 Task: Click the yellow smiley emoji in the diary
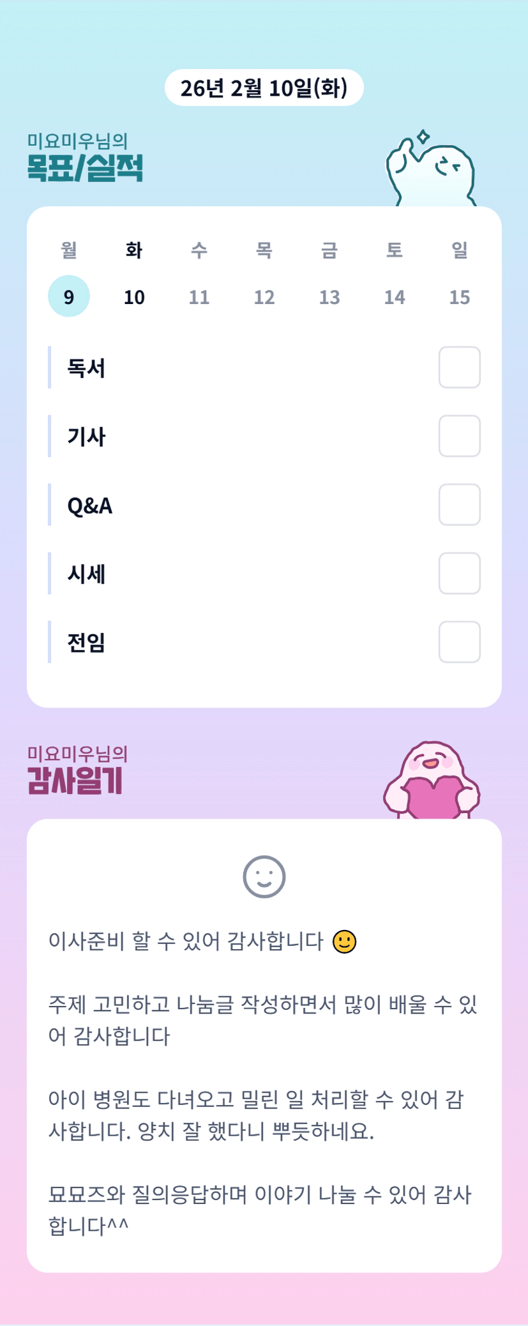coord(345,941)
